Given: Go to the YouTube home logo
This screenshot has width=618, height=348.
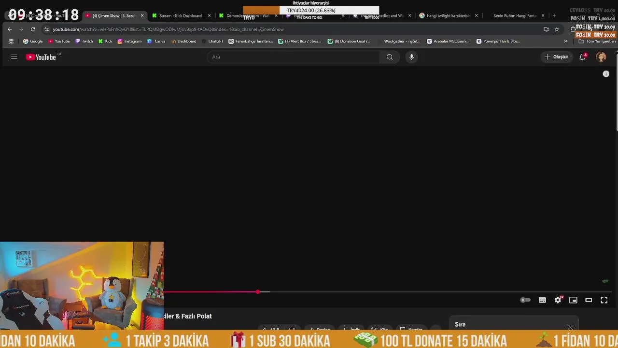Looking at the screenshot, I should tap(41, 57).
